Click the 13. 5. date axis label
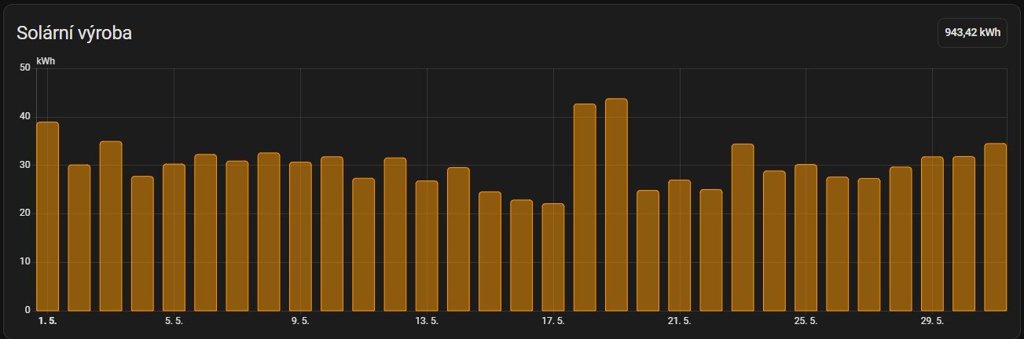Viewport: 1024px width, 339px height. click(427, 322)
